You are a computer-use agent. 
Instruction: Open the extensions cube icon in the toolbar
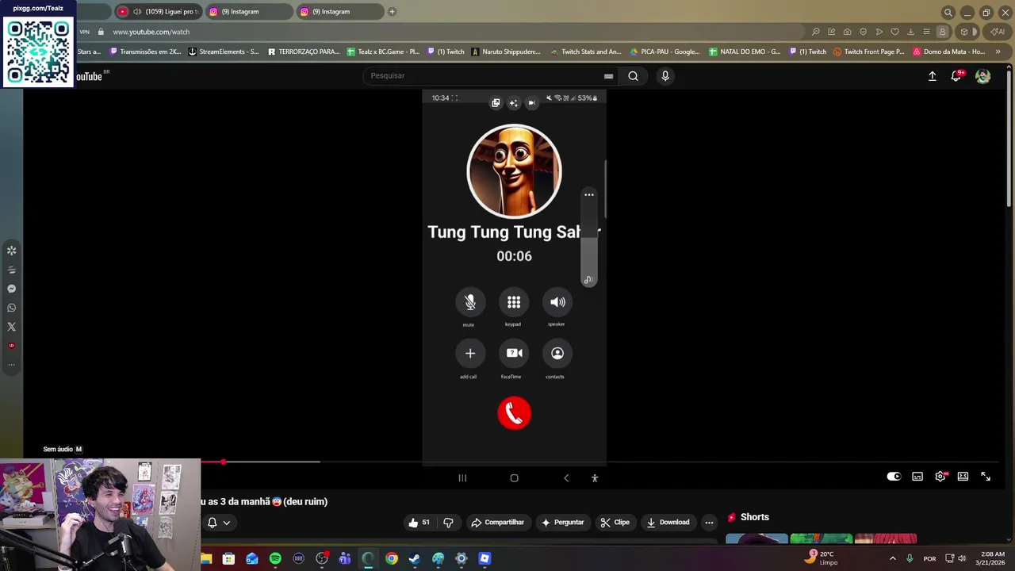(x=964, y=32)
